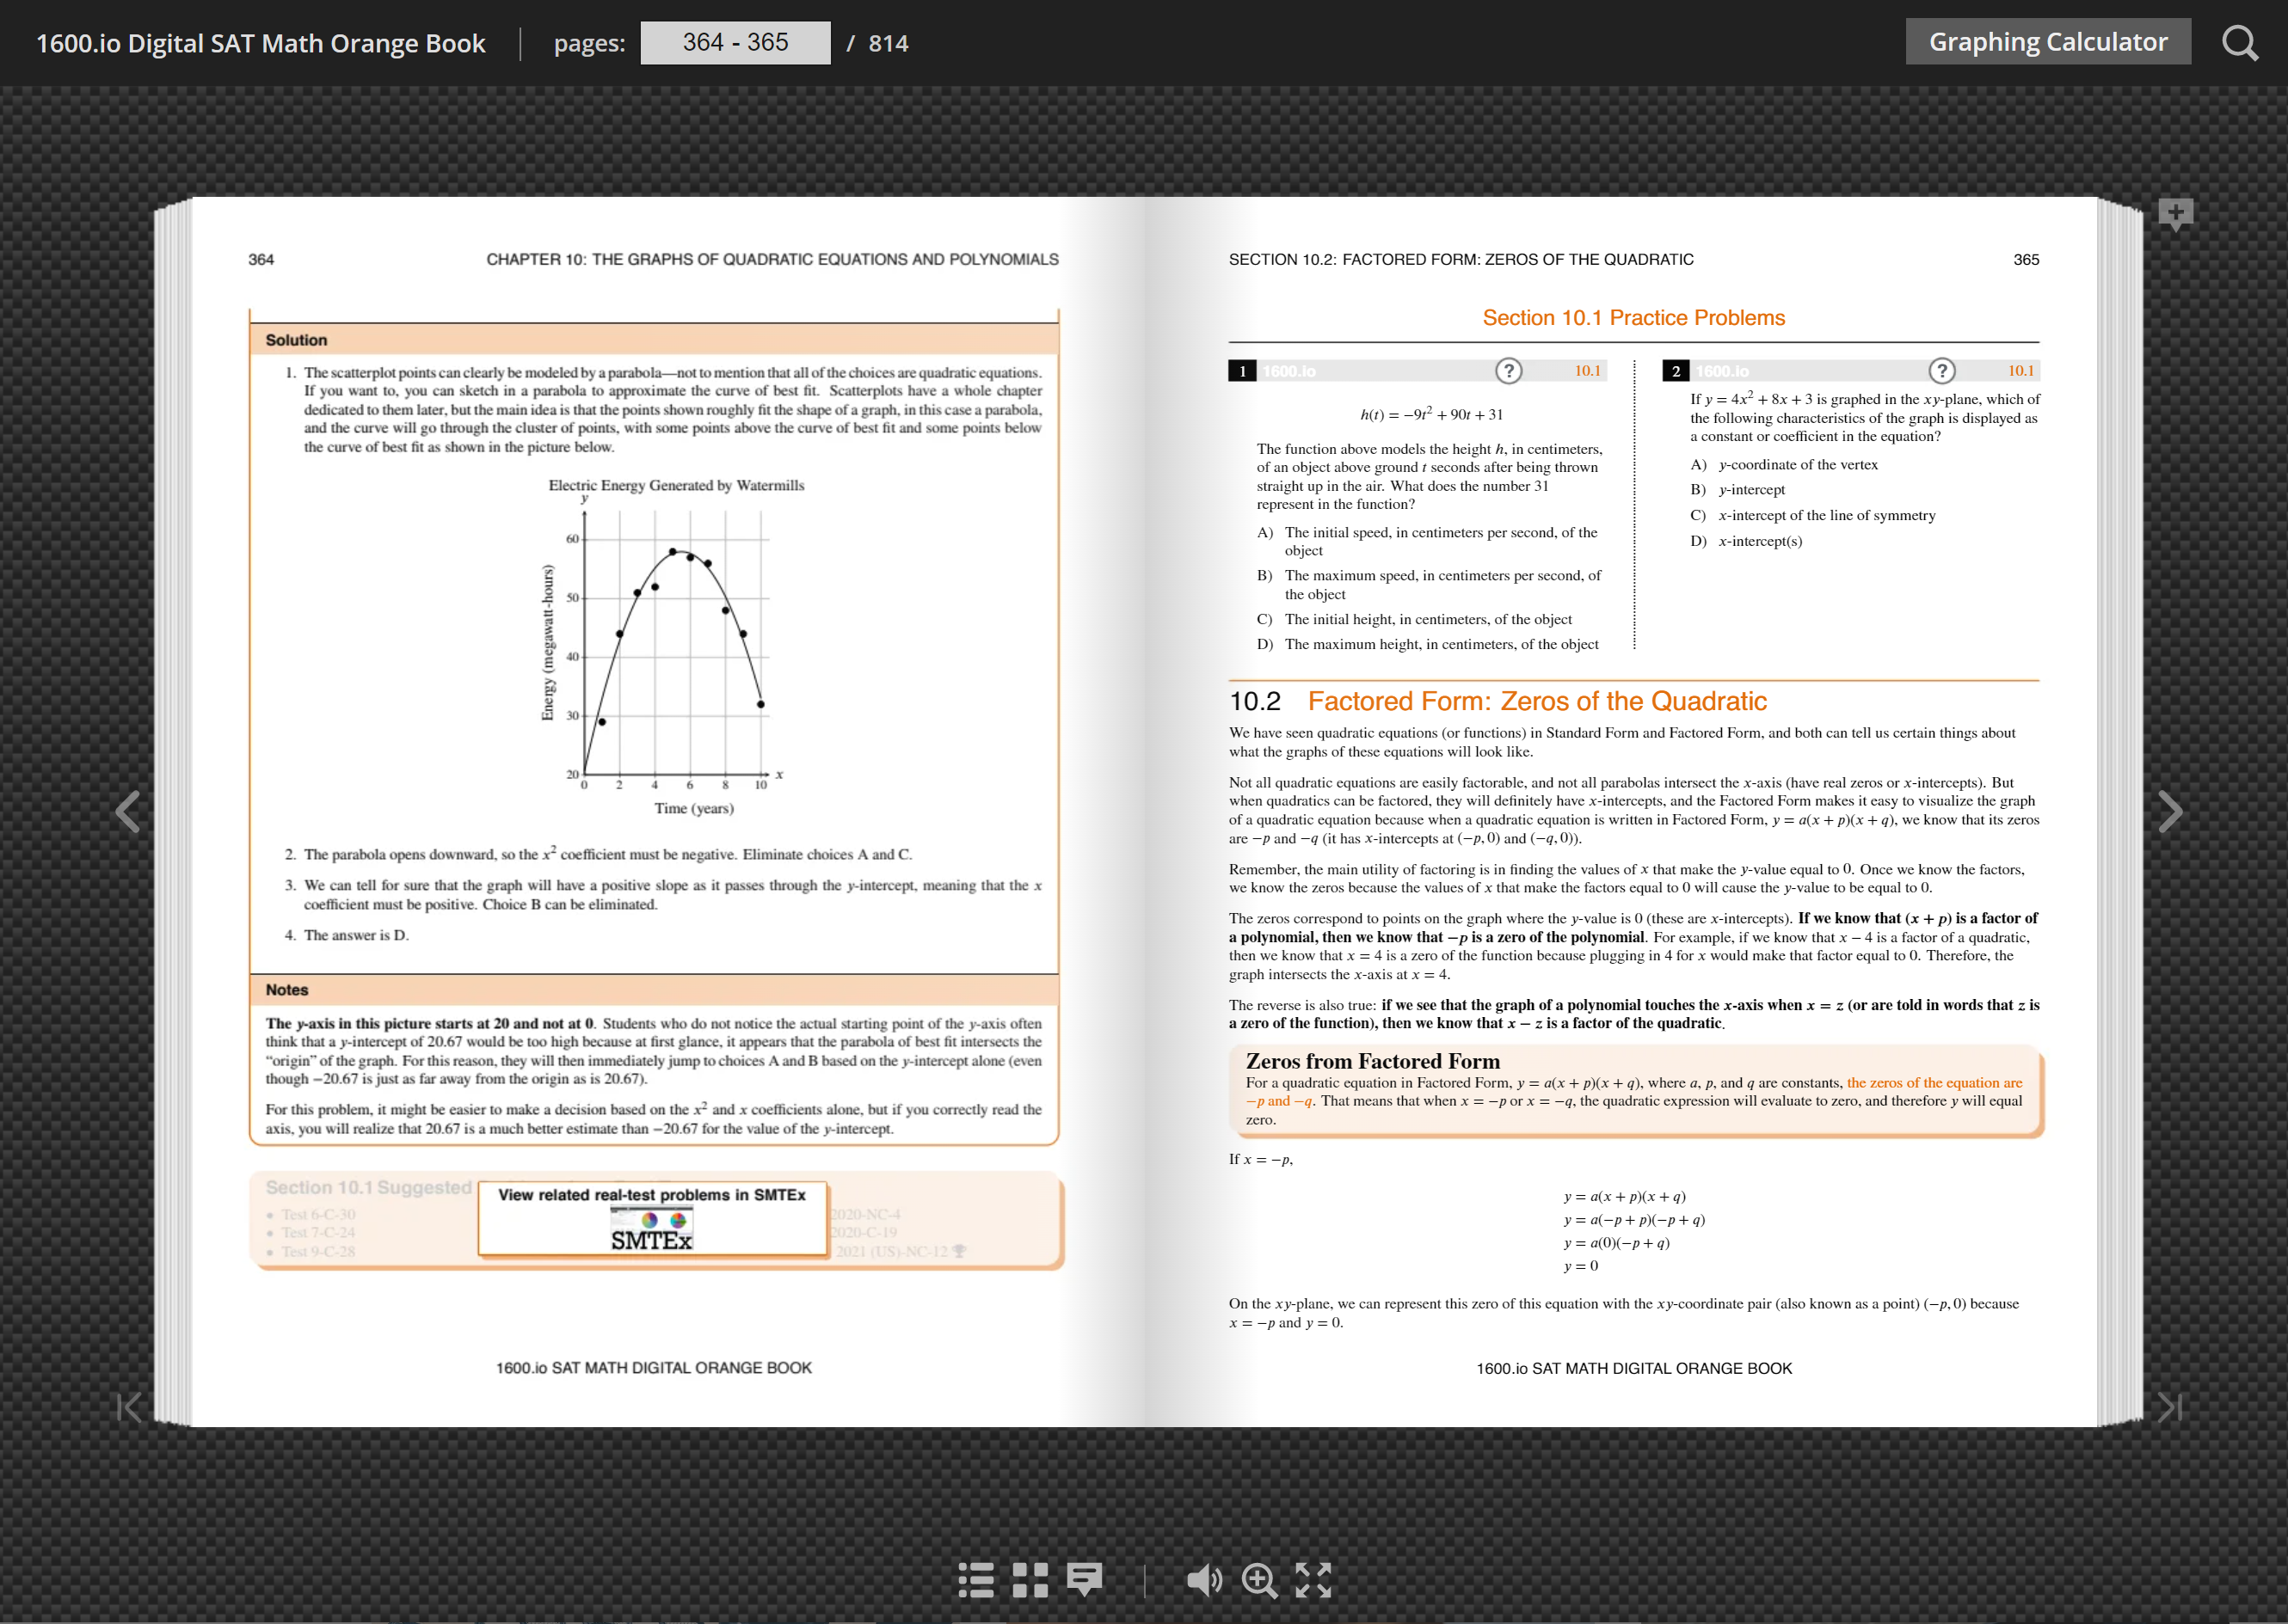Select answer A) The initial speed of the object
This screenshot has width=2288, height=1624.
point(1428,541)
